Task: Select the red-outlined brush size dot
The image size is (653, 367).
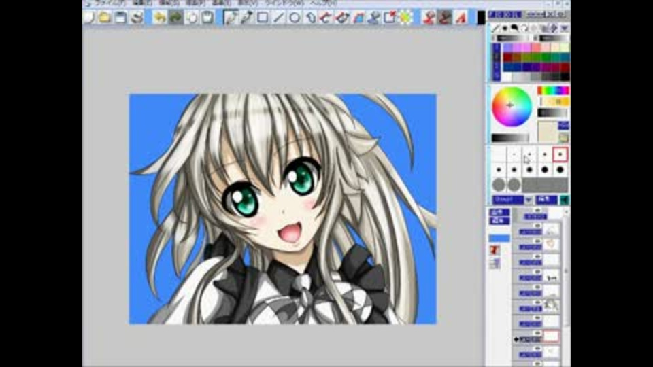Action: [x=560, y=154]
